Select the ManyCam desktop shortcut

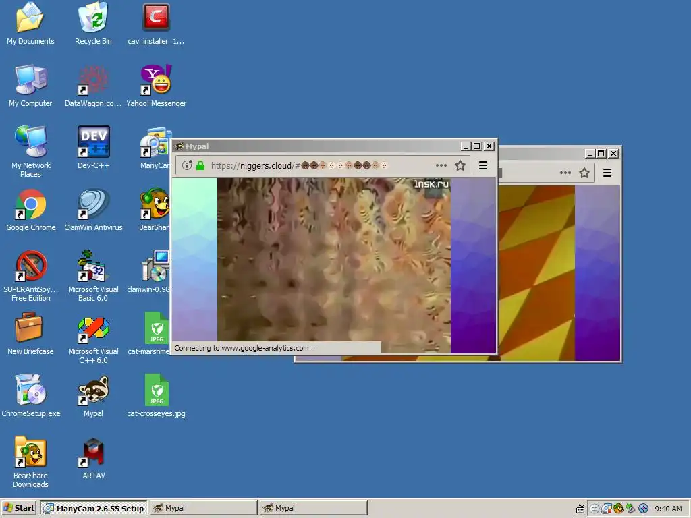(155, 148)
